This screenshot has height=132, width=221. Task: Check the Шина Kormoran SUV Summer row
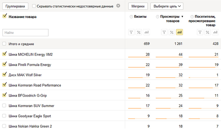tap(4, 106)
